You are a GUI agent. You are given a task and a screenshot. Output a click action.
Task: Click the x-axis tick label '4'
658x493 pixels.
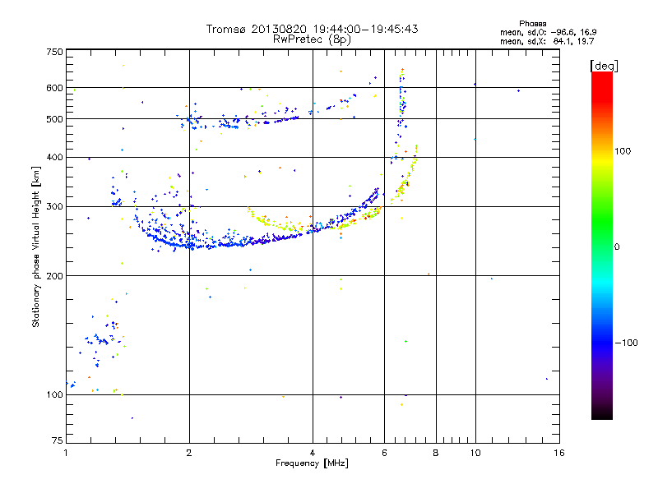click(x=313, y=453)
